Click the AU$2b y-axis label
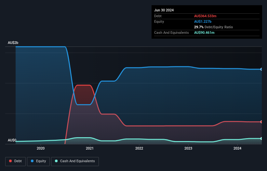267x171 pixels. tap(13, 43)
